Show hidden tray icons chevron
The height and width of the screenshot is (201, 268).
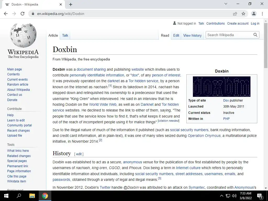pos(221,196)
